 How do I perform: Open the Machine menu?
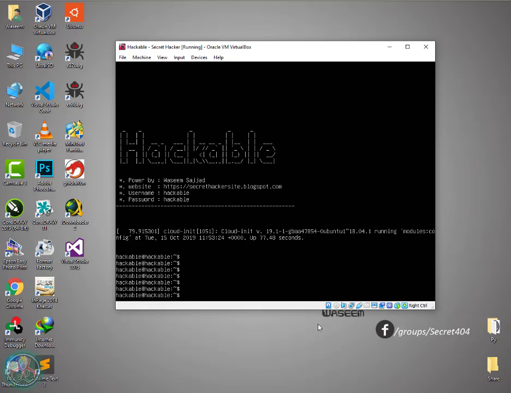click(142, 57)
